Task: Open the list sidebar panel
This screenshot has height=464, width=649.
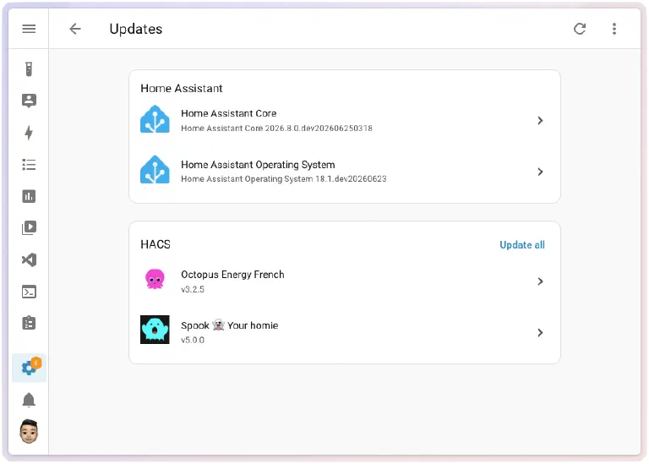Action: pos(29,165)
